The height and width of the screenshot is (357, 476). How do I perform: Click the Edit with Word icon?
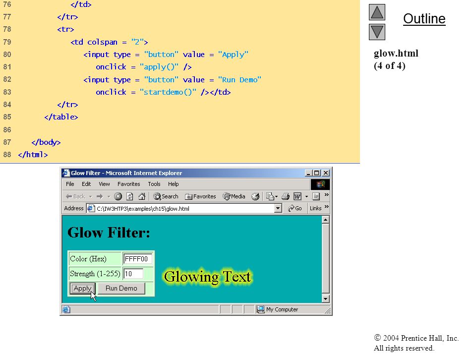pyautogui.click(x=297, y=196)
